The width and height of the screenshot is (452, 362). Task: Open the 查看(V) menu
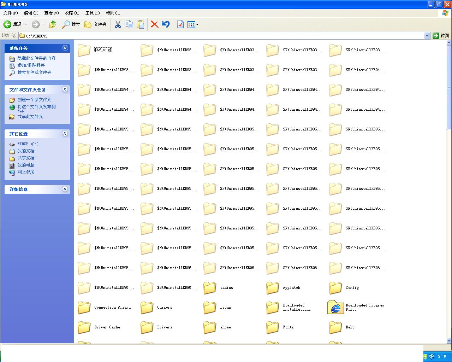[51, 13]
